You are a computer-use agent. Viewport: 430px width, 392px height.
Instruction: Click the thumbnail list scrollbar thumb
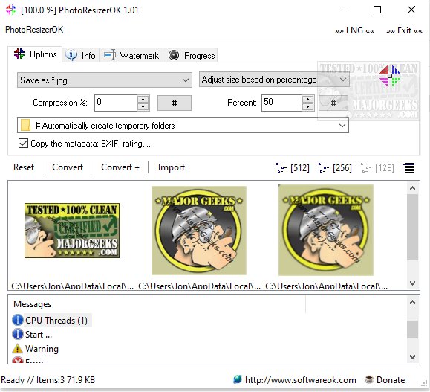[x=412, y=227]
